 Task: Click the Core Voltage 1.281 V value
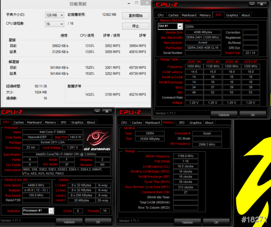pyautogui.click(x=73, y=147)
